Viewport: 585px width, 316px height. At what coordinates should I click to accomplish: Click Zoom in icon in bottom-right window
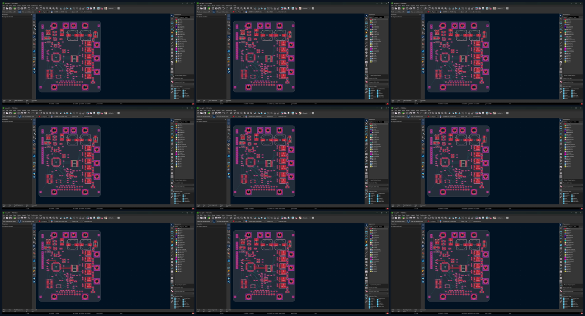[x=433, y=218]
